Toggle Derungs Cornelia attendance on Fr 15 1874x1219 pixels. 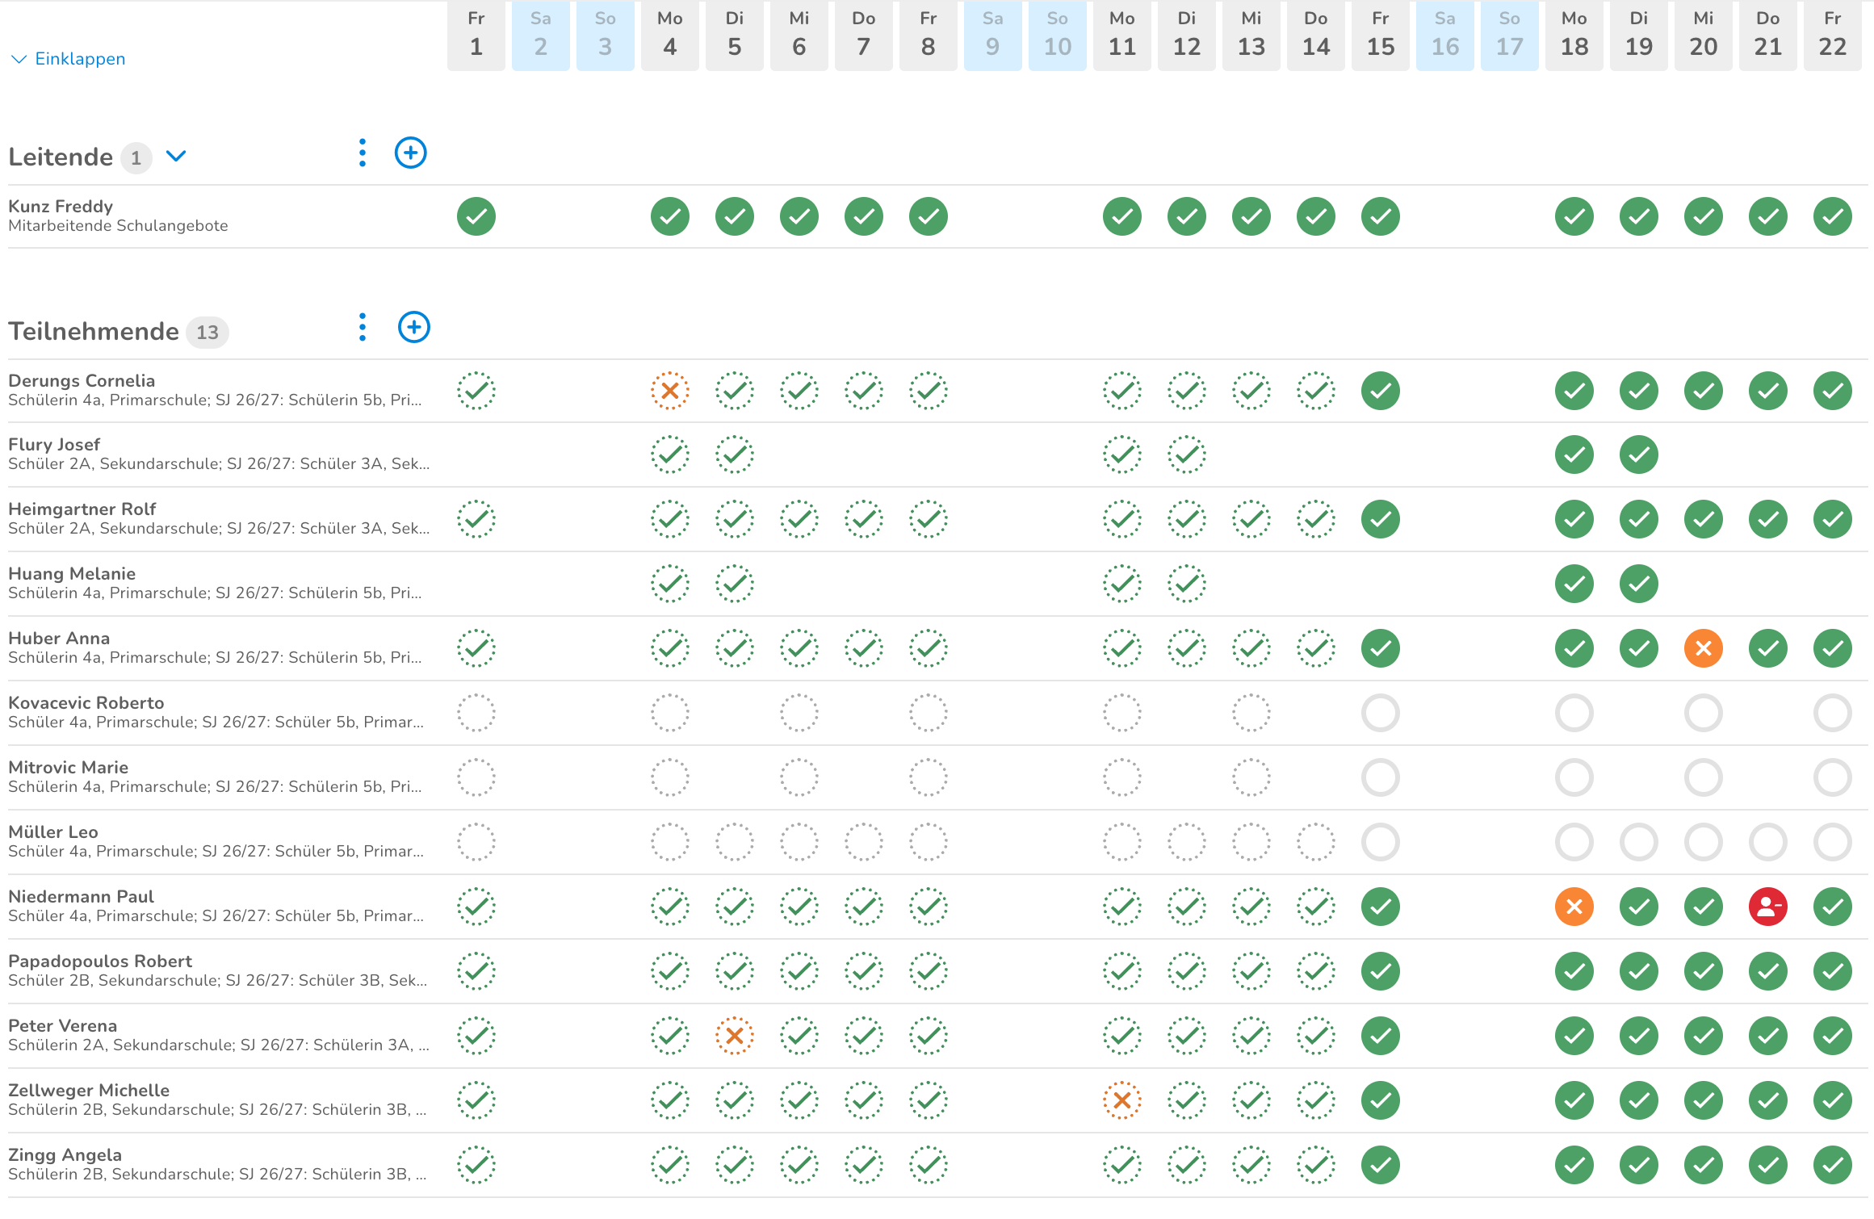pyautogui.click(x=1381, y=391)
